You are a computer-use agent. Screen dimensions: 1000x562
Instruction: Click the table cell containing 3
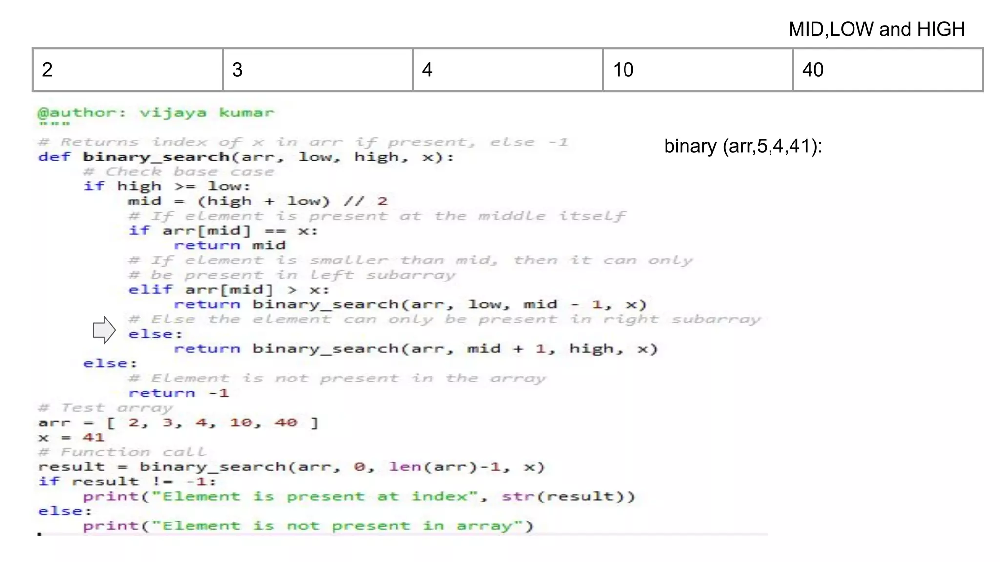318,70
